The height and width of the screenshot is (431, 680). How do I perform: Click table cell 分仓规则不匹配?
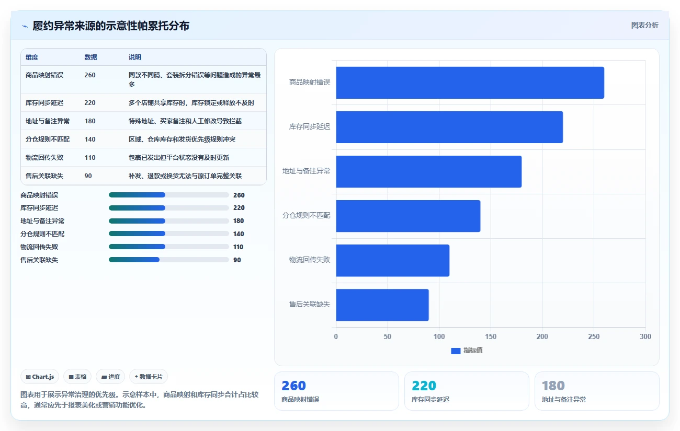(x=48, y=139)
